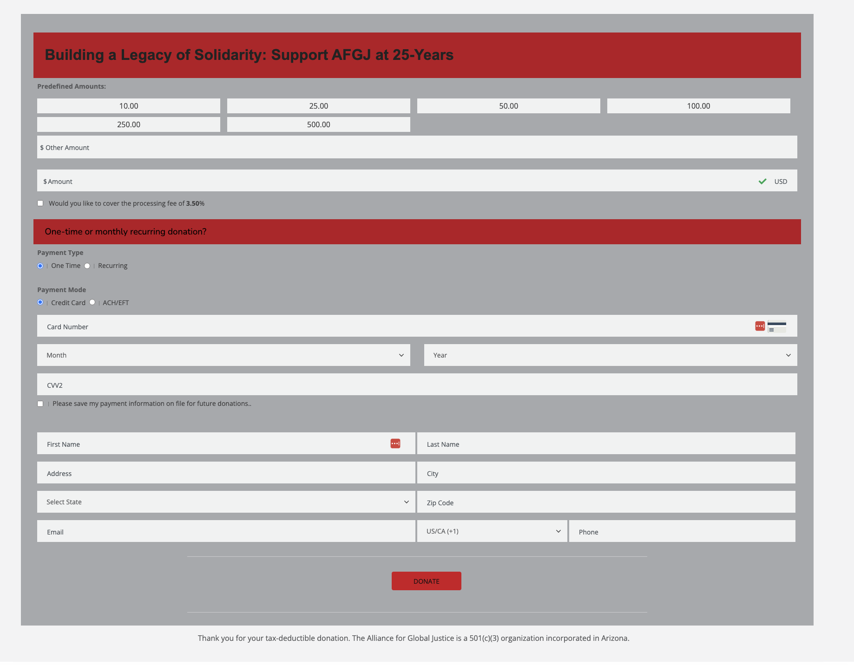854x665 pixels.
Task: Expand the Select State dropdown
Action: 226,502
